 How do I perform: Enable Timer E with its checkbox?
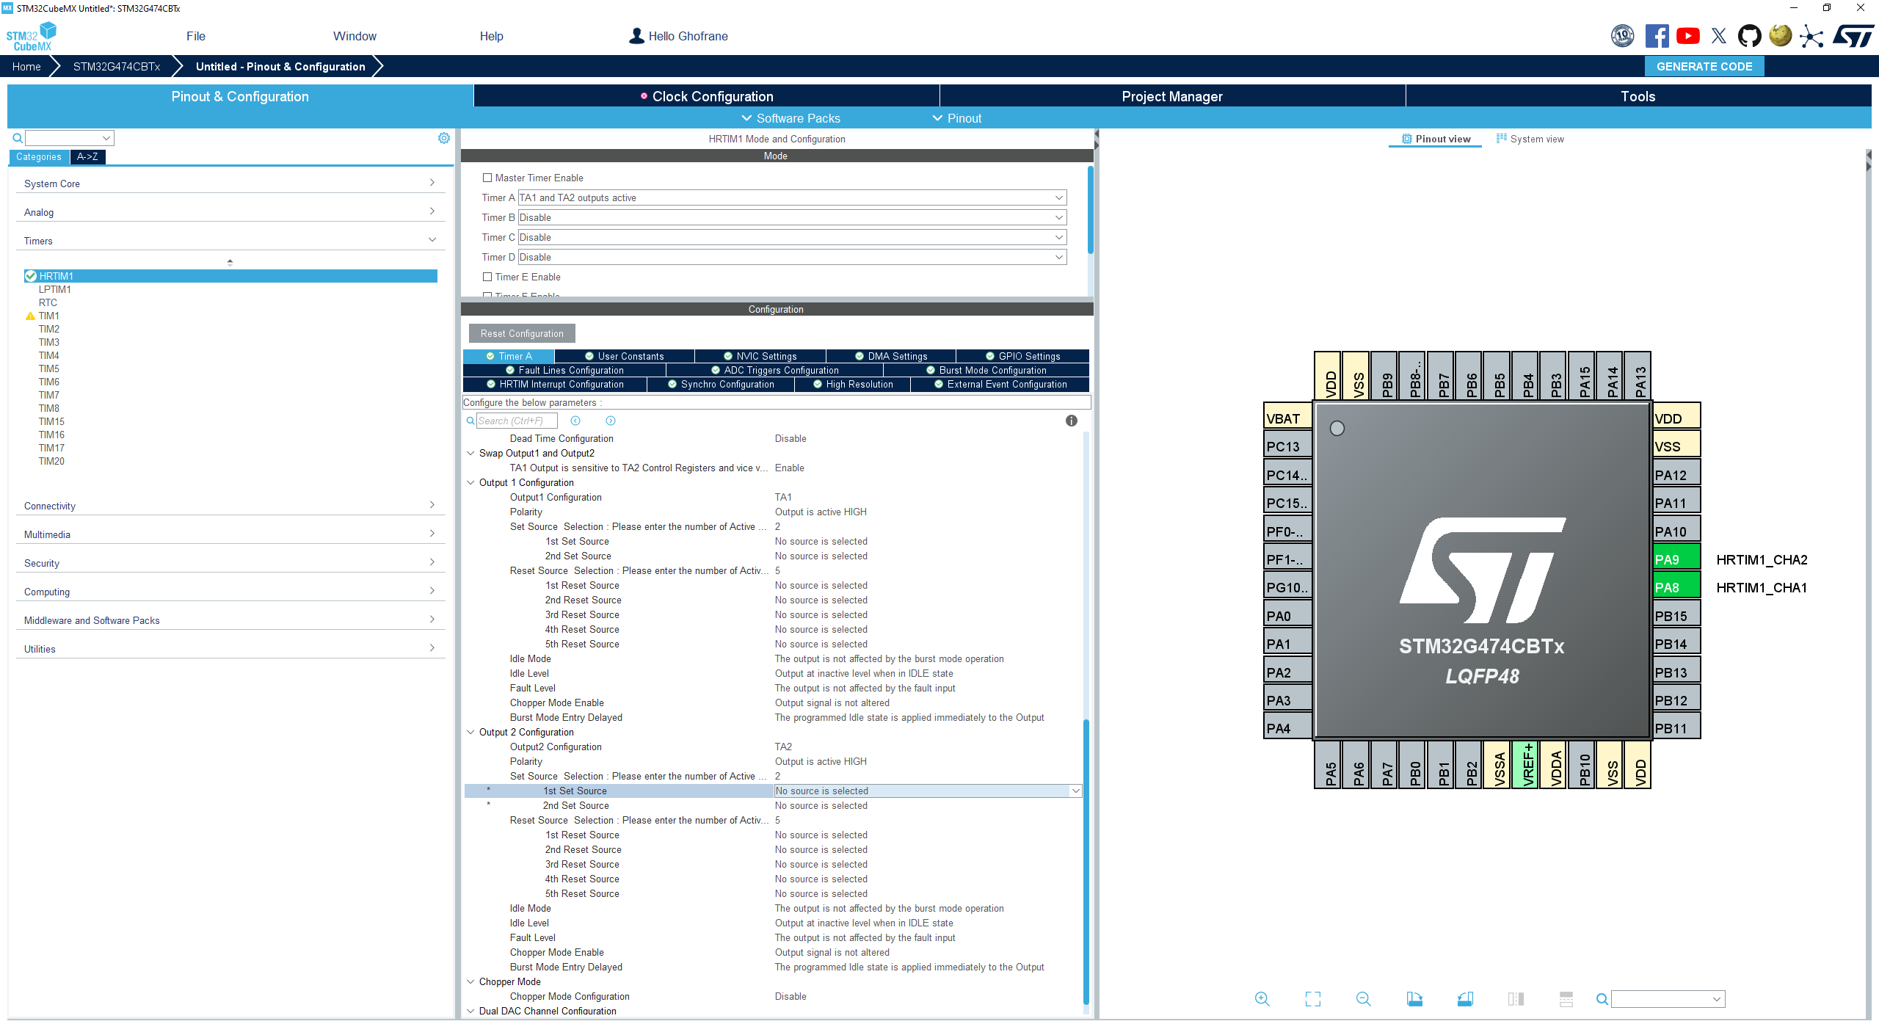coord(487,277)
